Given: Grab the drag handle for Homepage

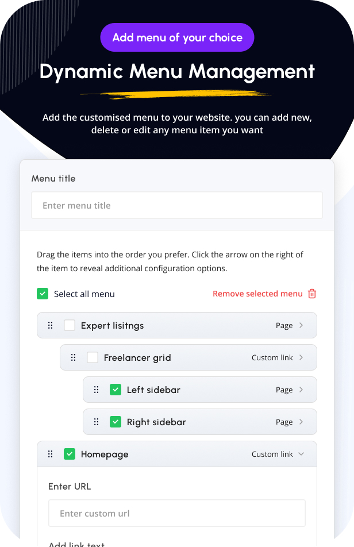Looking at the screenshot, I should 51,454.
